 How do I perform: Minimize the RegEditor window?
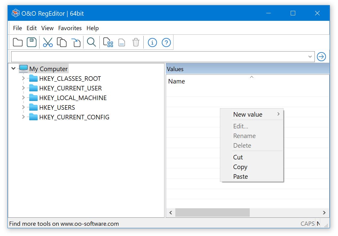coord(269,13)
